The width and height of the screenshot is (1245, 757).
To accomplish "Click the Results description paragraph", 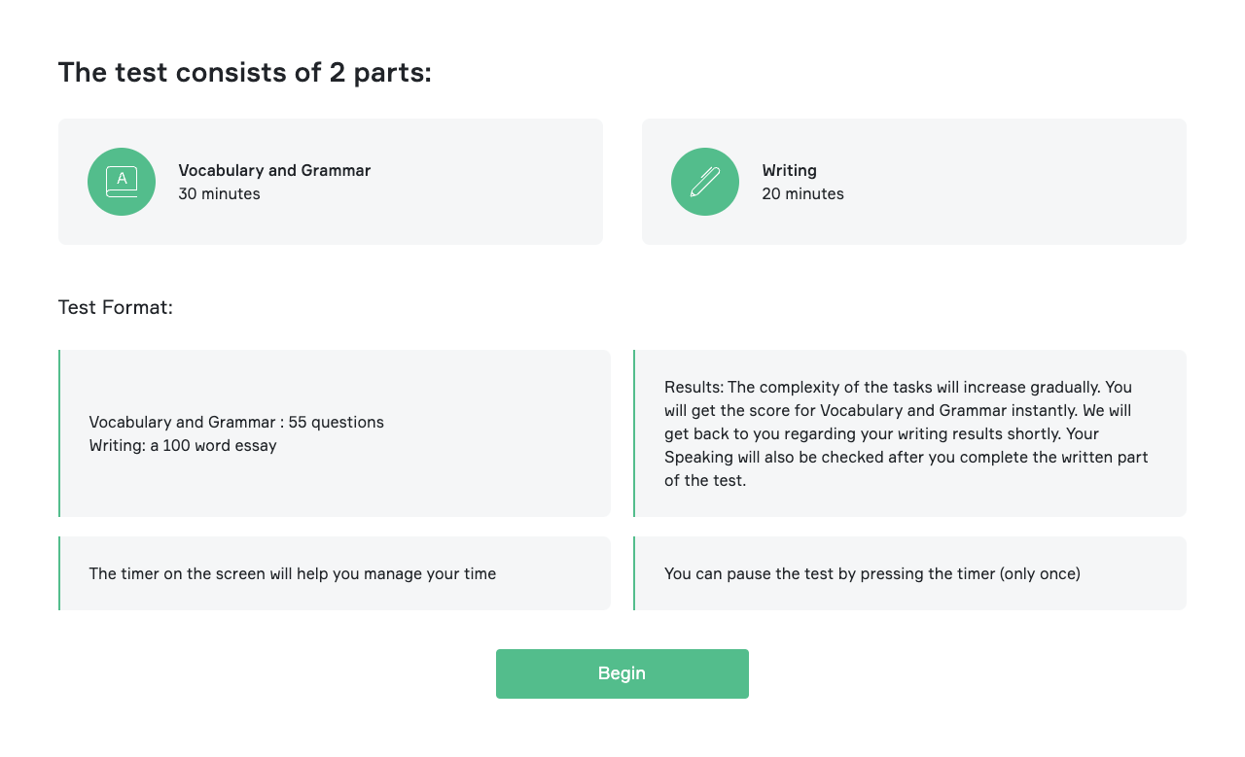I will (x=907, y=433).
